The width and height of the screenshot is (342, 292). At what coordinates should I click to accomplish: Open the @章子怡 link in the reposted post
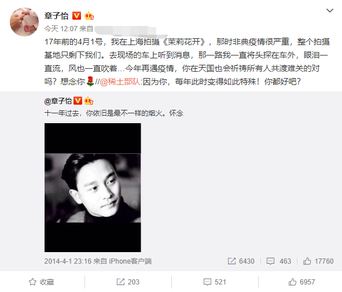tap(58, 101)
